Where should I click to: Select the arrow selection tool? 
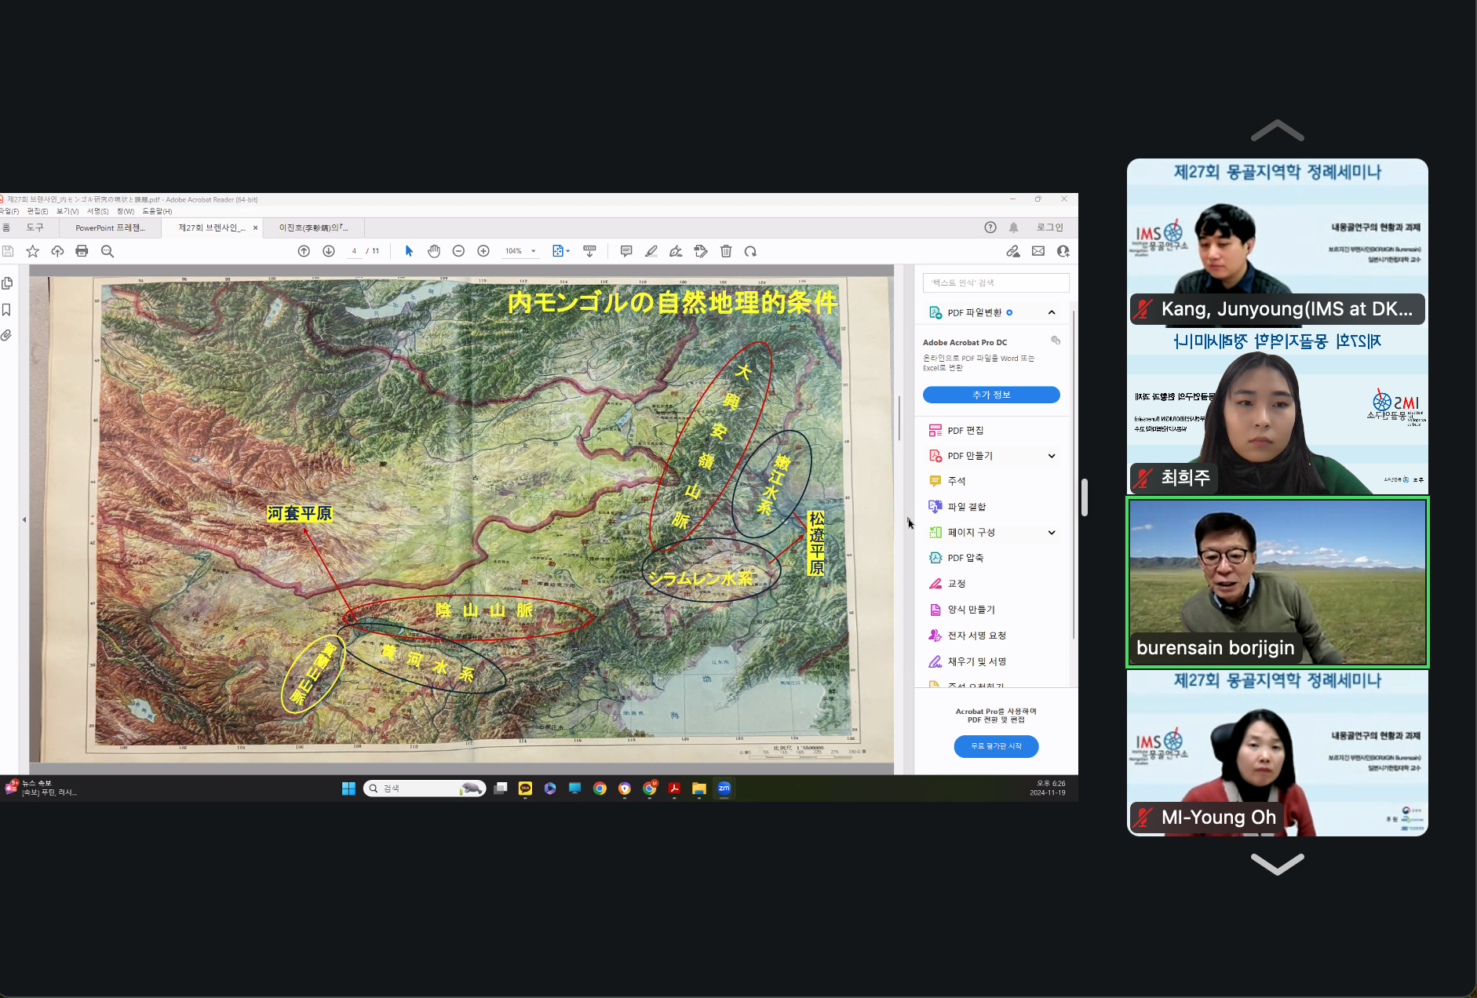point(408,251)
